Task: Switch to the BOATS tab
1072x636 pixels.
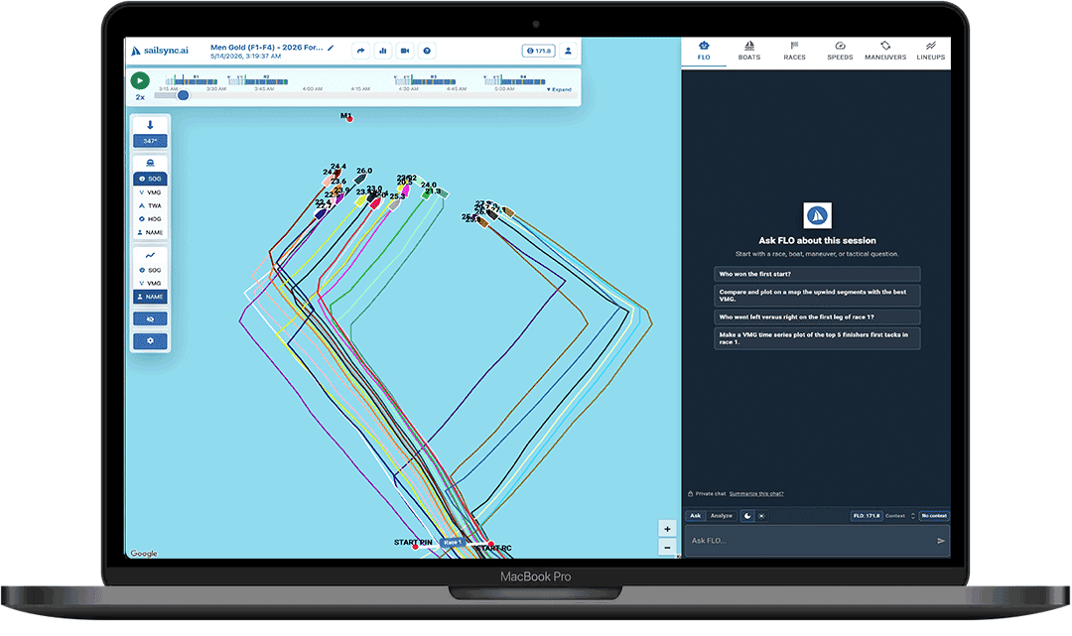Action: (x=749, y=52)
